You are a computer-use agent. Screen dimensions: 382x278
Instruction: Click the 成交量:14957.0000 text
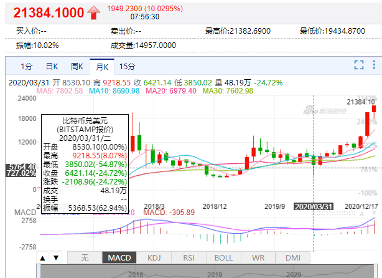(143, 45)
